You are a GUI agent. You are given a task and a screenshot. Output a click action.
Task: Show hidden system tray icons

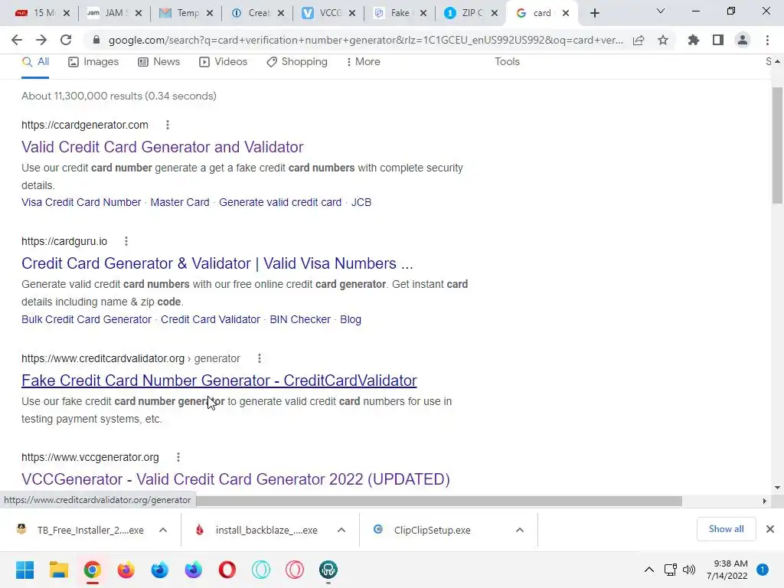click(x=649, y=570)
